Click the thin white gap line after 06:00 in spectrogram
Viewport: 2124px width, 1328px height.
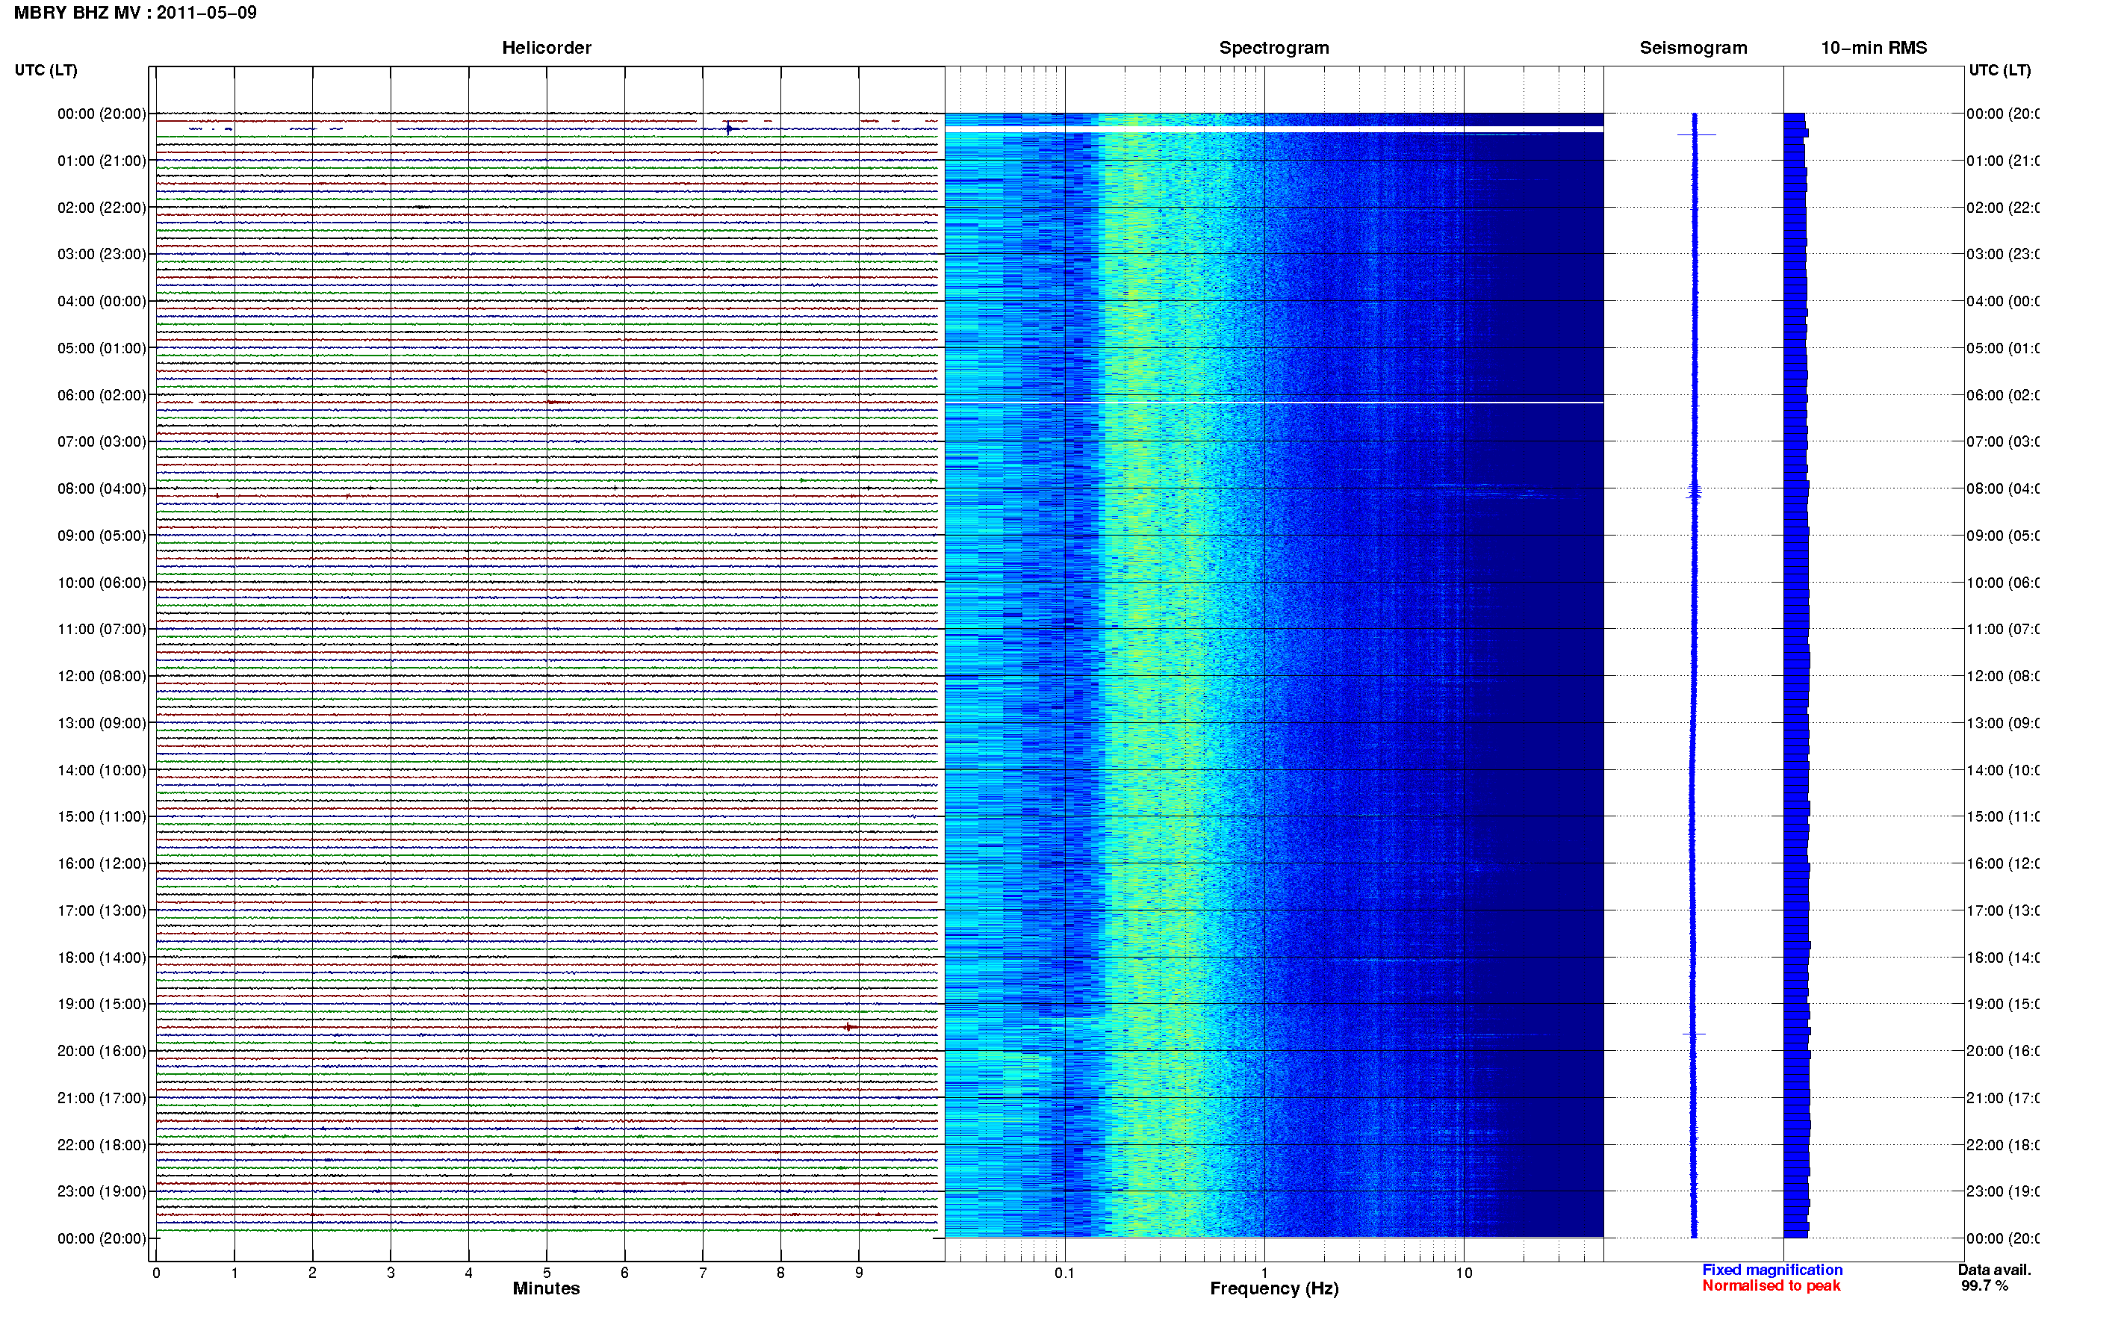click(x=1274, y=403)
